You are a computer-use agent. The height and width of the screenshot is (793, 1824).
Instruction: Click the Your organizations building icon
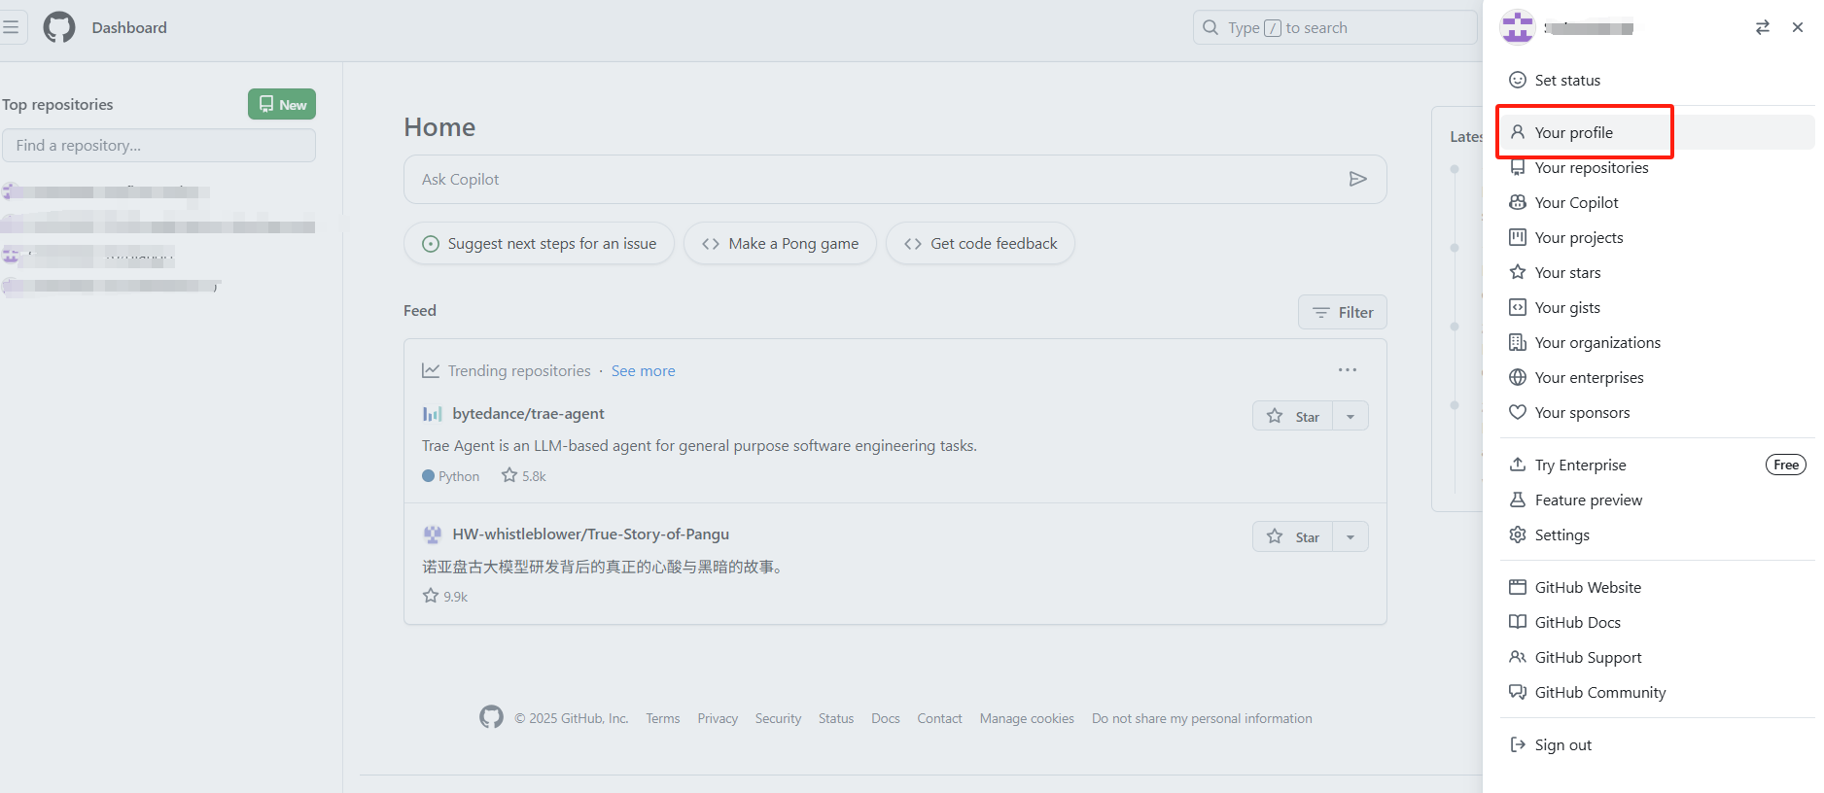point(1518,342)
